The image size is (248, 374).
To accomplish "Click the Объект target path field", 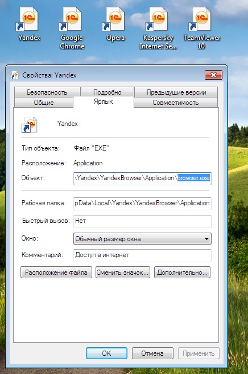I will (x=142, y=178).
